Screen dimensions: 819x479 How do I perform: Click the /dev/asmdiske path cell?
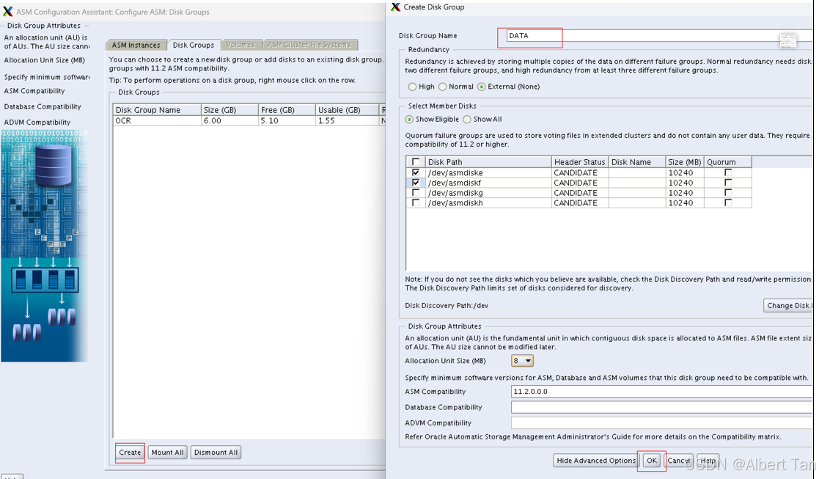pos(488,172)
